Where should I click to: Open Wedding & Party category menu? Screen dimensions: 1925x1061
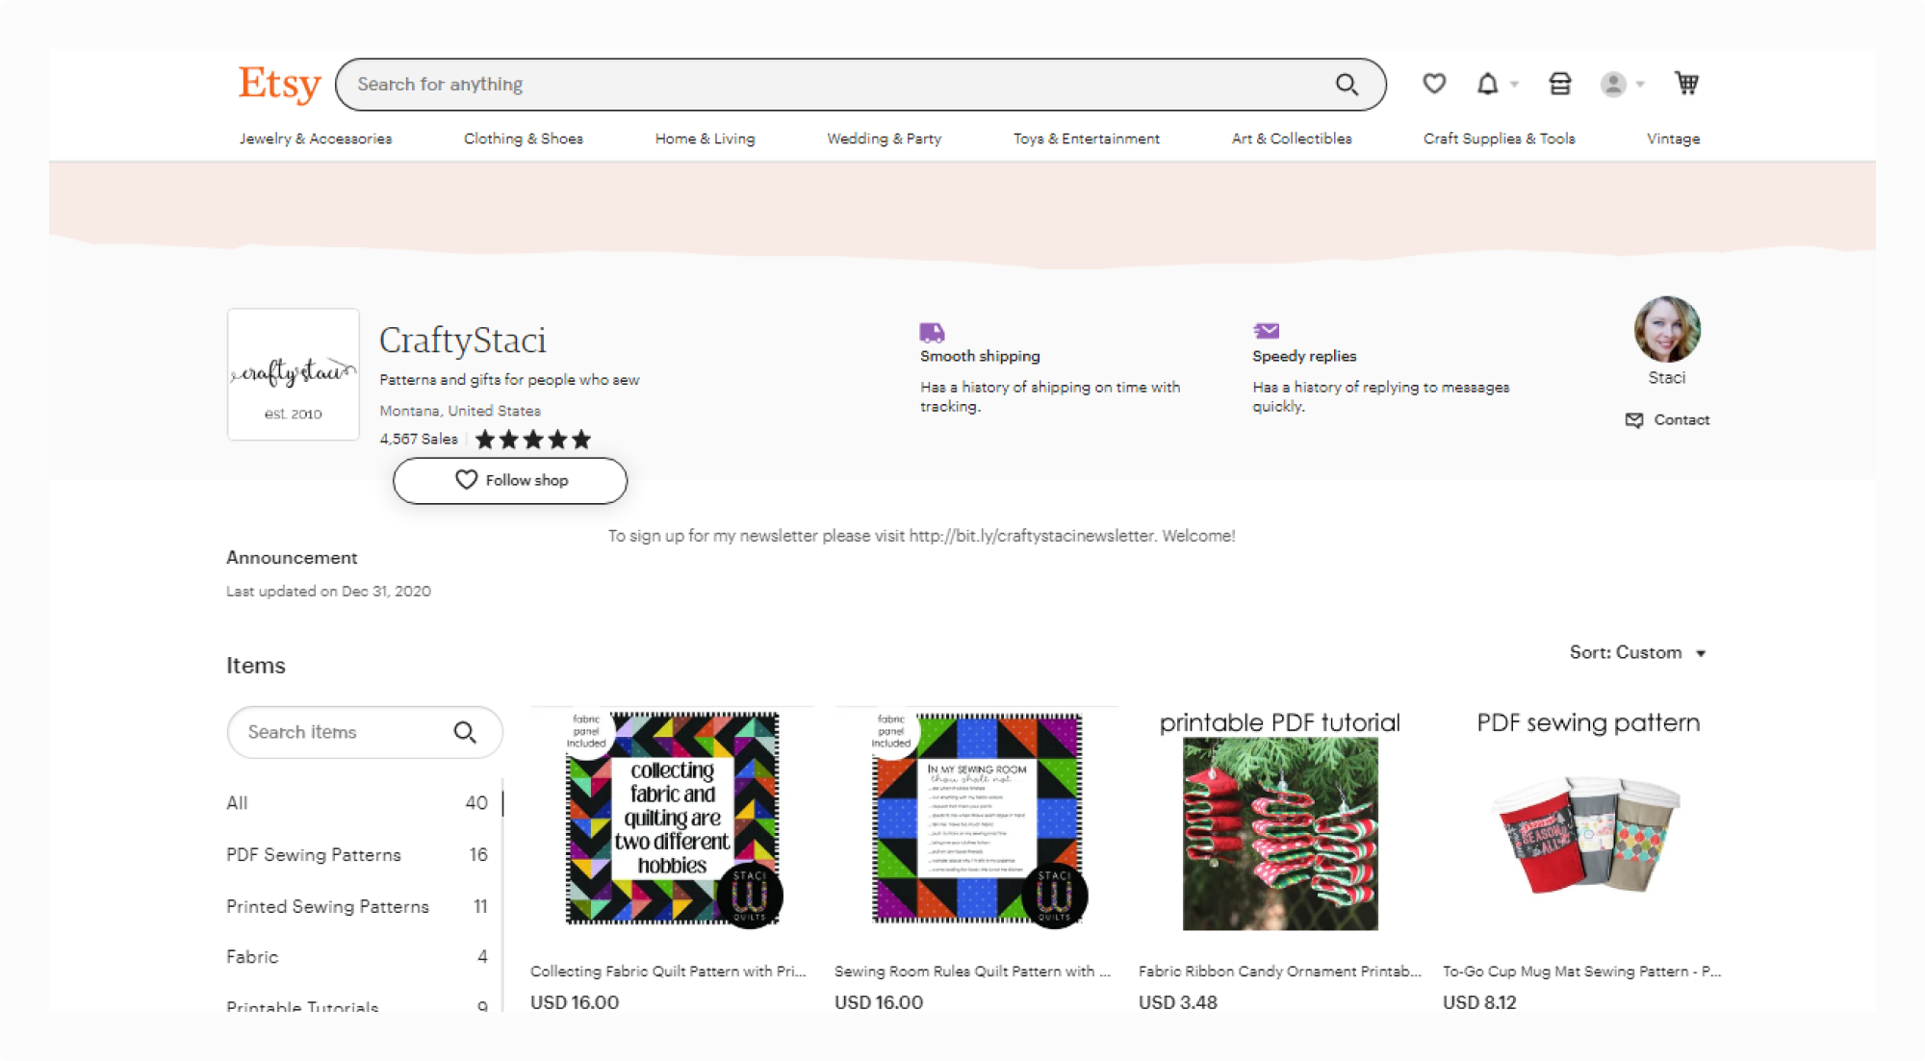885,139
